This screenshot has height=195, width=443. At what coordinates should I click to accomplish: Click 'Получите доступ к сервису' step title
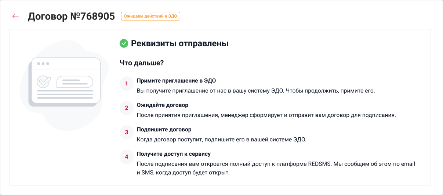point(174,154)
